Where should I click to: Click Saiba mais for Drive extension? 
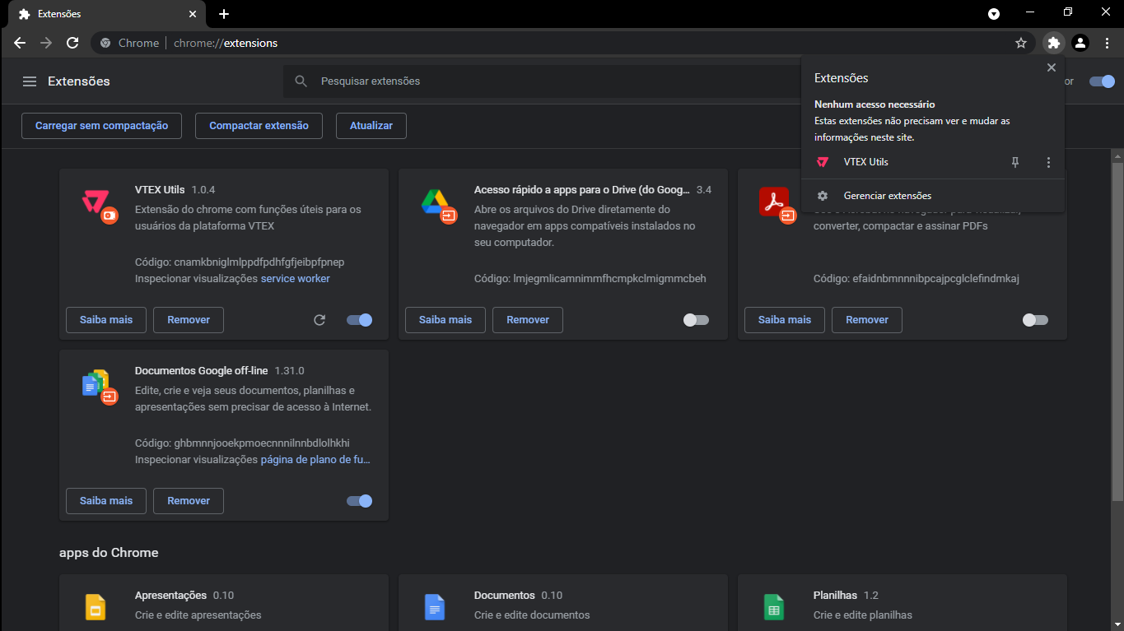click(x=445, y=320)
